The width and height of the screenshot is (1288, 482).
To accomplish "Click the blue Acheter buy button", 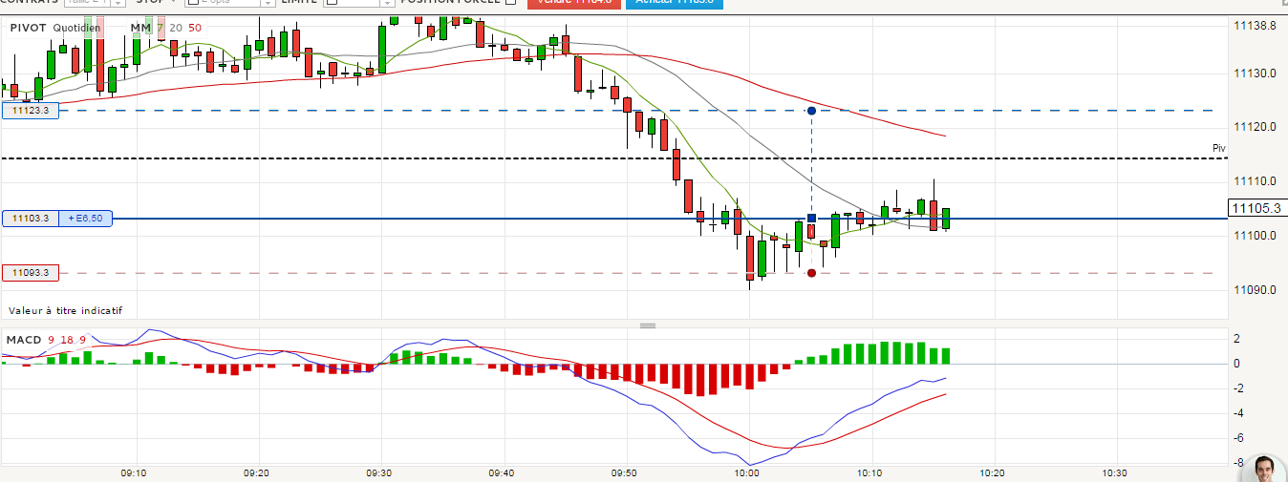I will pos(675,3).
